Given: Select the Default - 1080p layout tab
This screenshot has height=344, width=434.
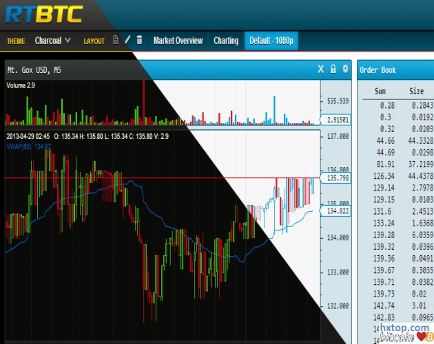Looking at the screenshot, I should (271, 41).
